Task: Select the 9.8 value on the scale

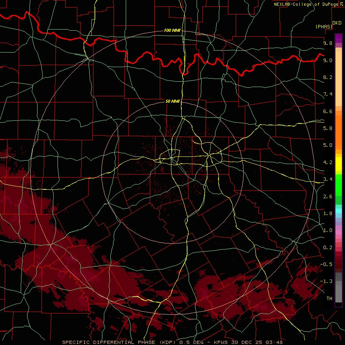Action: point(328,43)
